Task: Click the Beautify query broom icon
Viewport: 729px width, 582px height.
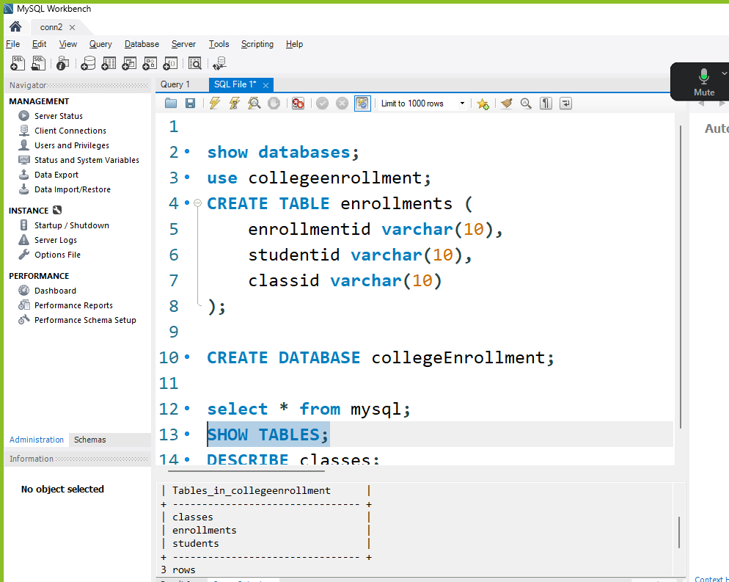Action: click(506, 103)
